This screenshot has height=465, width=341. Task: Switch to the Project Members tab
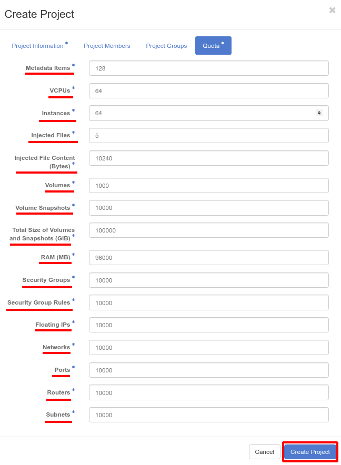pos(107,46)
